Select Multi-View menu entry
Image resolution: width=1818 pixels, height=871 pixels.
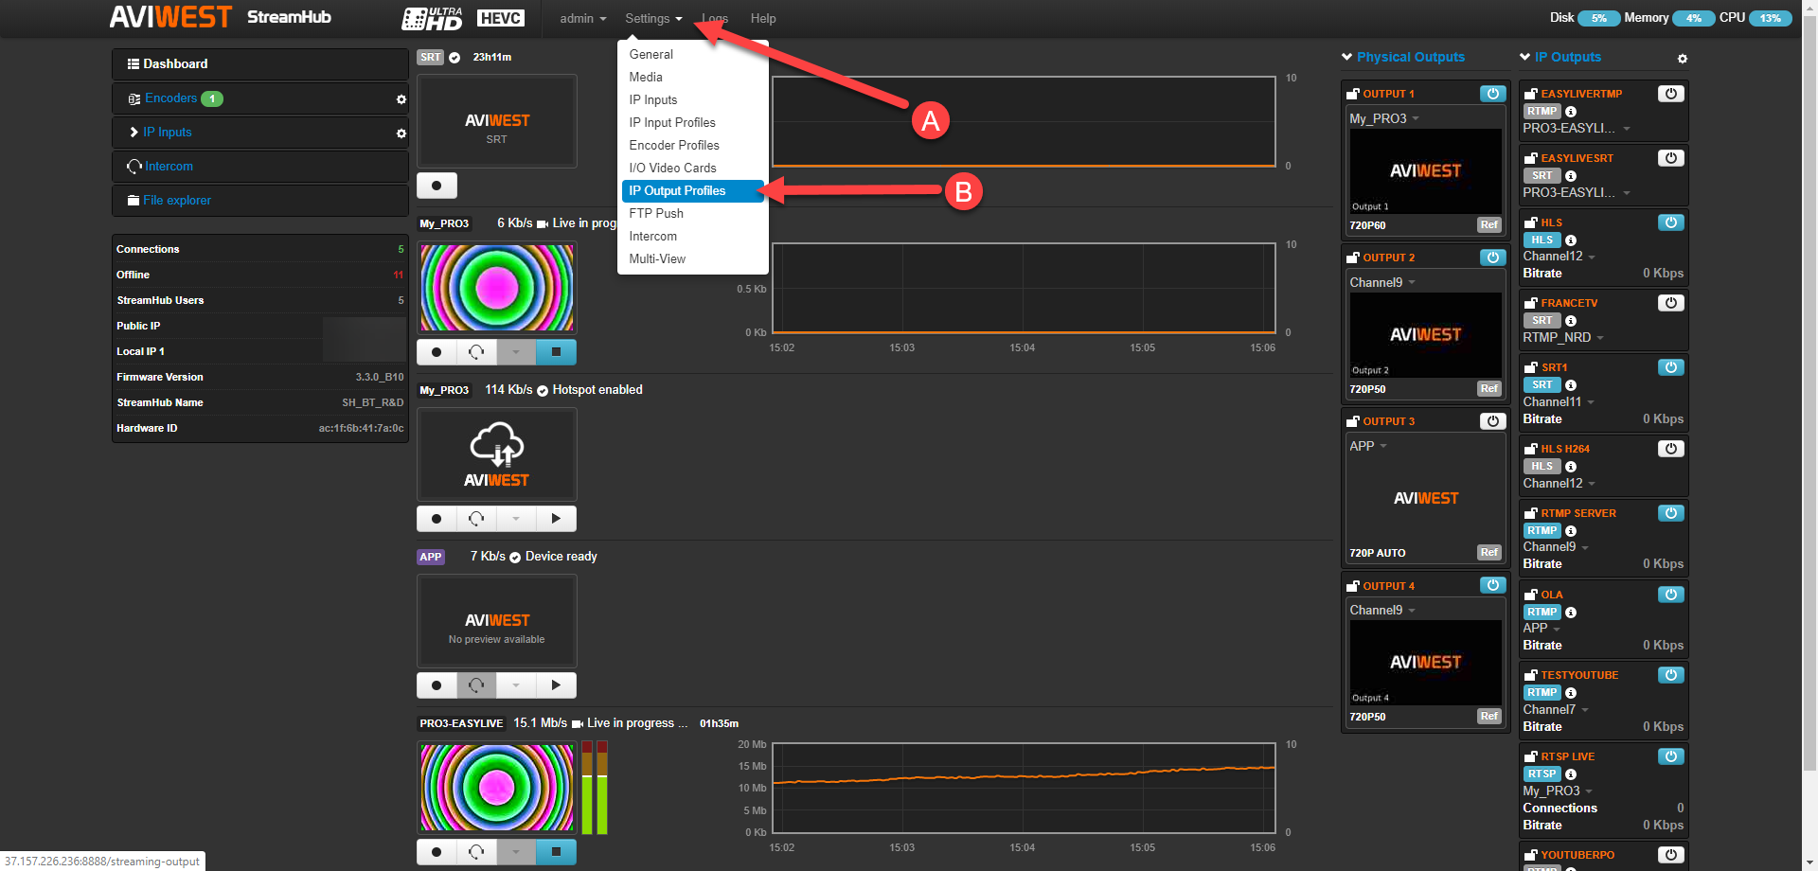[692, 259]
